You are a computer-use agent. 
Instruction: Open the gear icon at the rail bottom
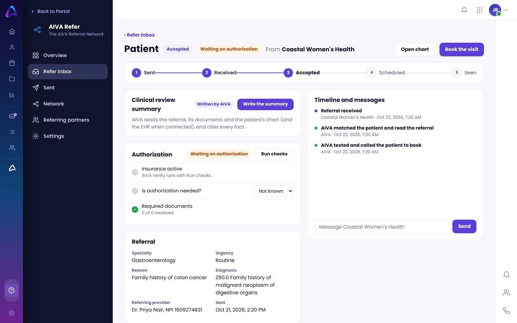tap(11, 313)
